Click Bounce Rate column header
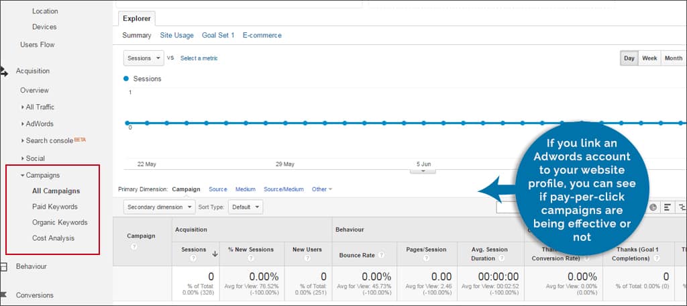Image resolution: width=687 pixels, height=306 pixels. click(x=358, y=255)
